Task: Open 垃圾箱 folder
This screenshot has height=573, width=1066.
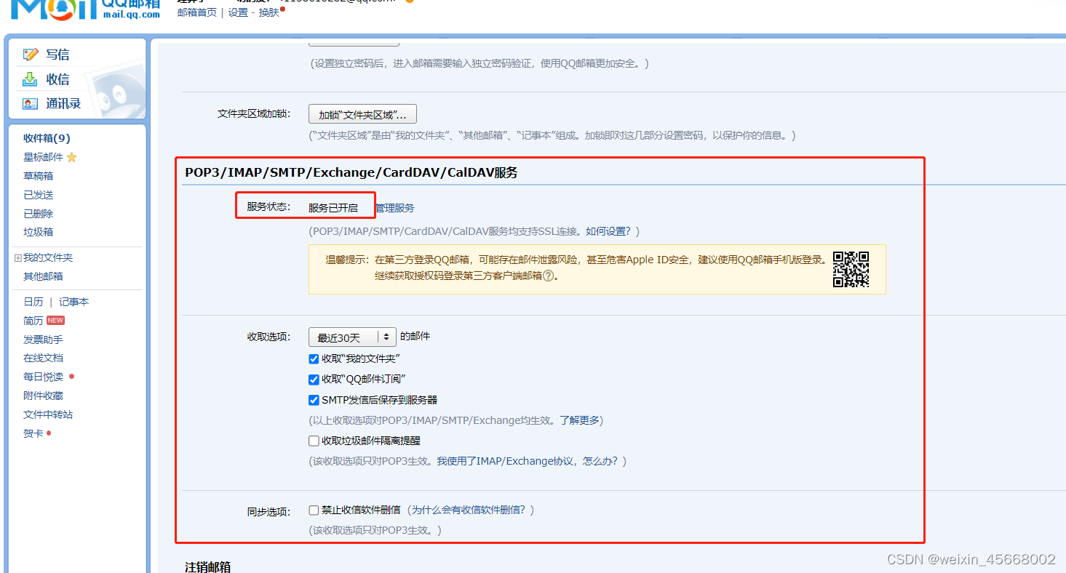Action: [38, 232]
